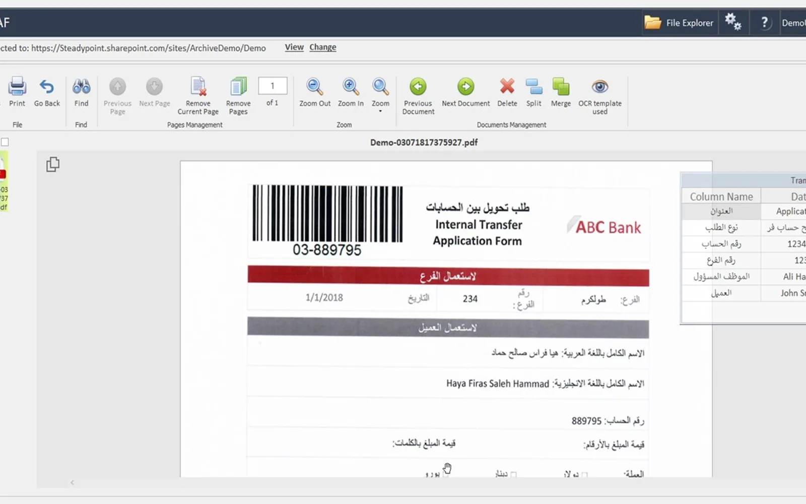Tick the checkbox above the PDF thumbnail
This screenshot has height=504, width=806.
pyautogui.click(x=5, y=142)
